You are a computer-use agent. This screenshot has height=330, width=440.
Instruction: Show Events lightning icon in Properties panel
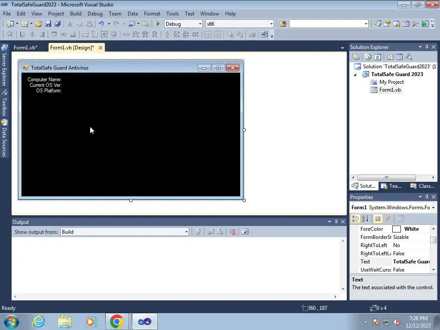pos(388,219)
